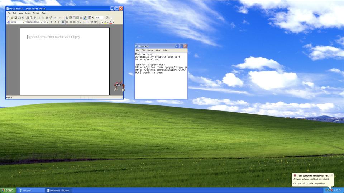Click the red font color button

pyautogui.click(x=111, y=22)
